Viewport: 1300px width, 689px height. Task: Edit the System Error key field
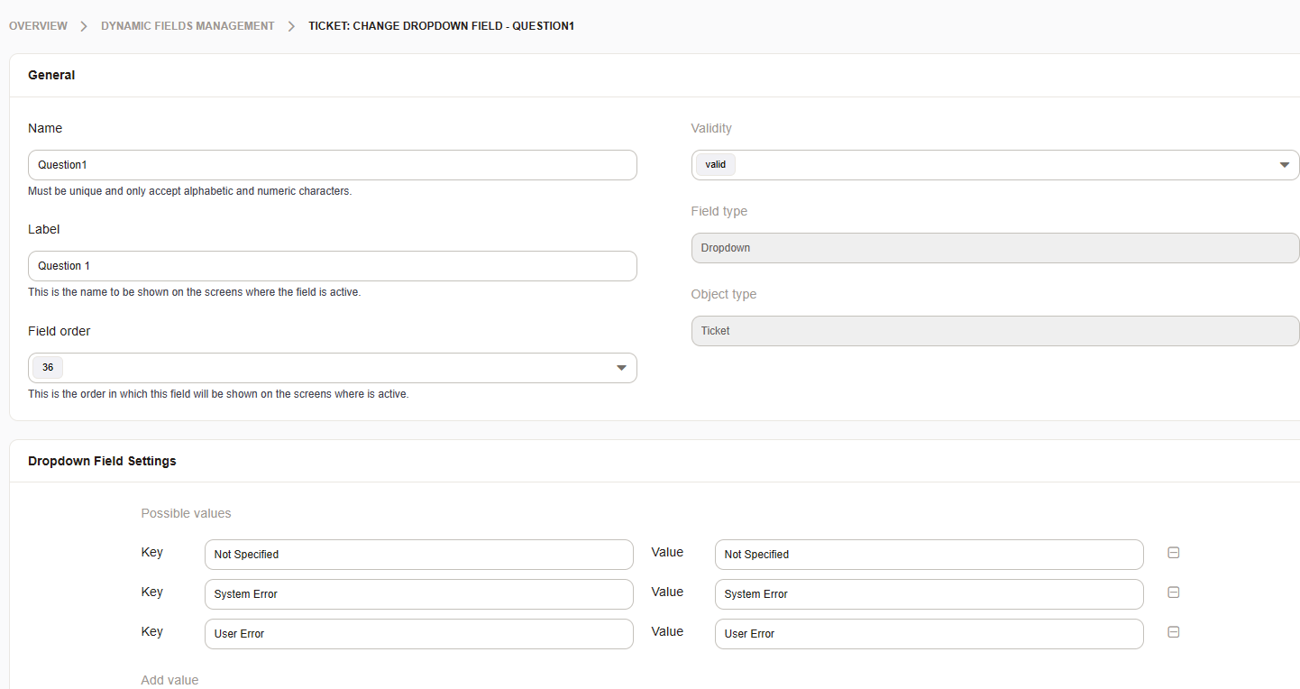tap(418, 594)
